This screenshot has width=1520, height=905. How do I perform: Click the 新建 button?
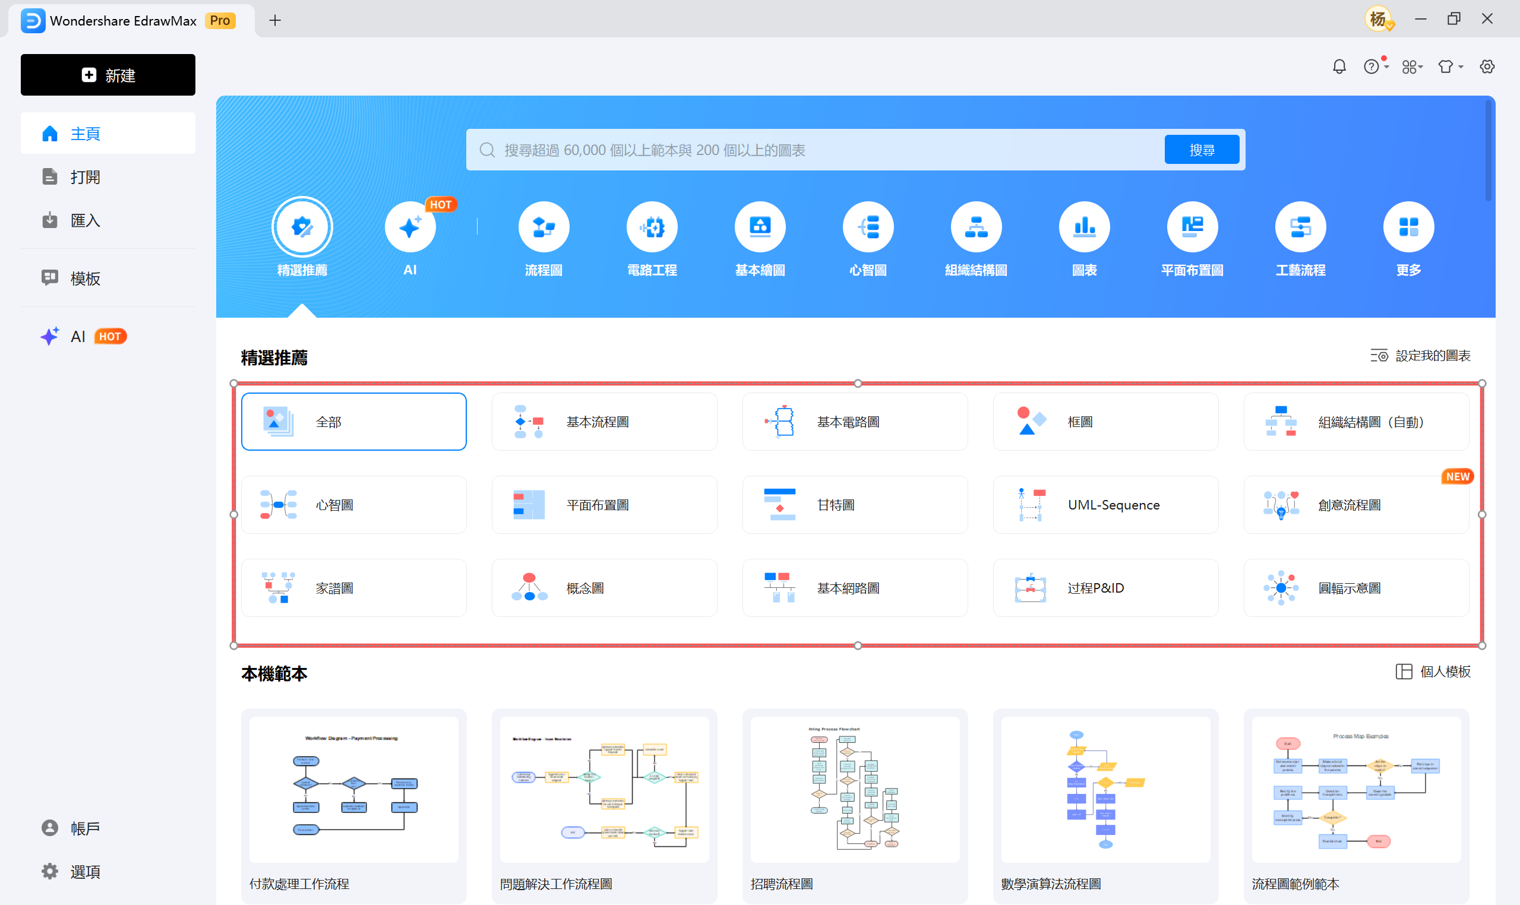[x=108, y=75]
